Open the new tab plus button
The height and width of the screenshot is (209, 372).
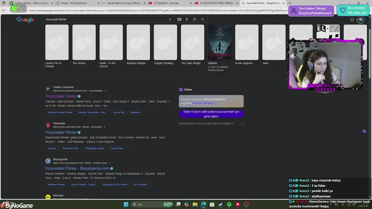(290, 3)
